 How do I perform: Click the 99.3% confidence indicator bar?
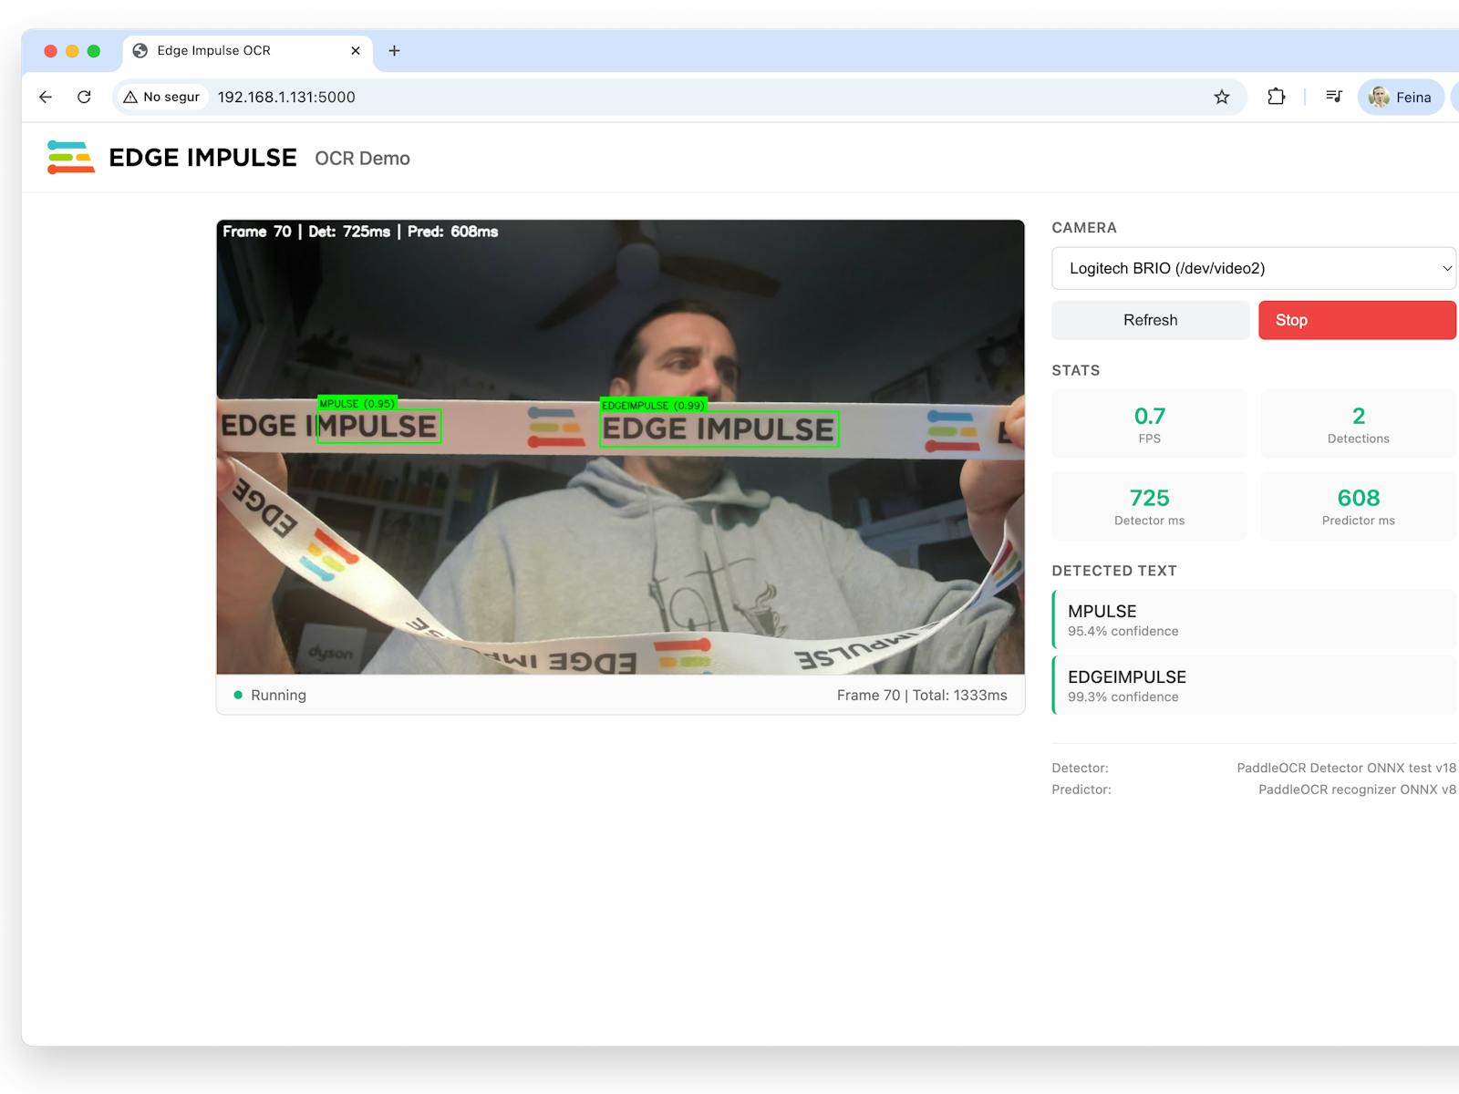pyautogui.click(x=1121, y=697)
